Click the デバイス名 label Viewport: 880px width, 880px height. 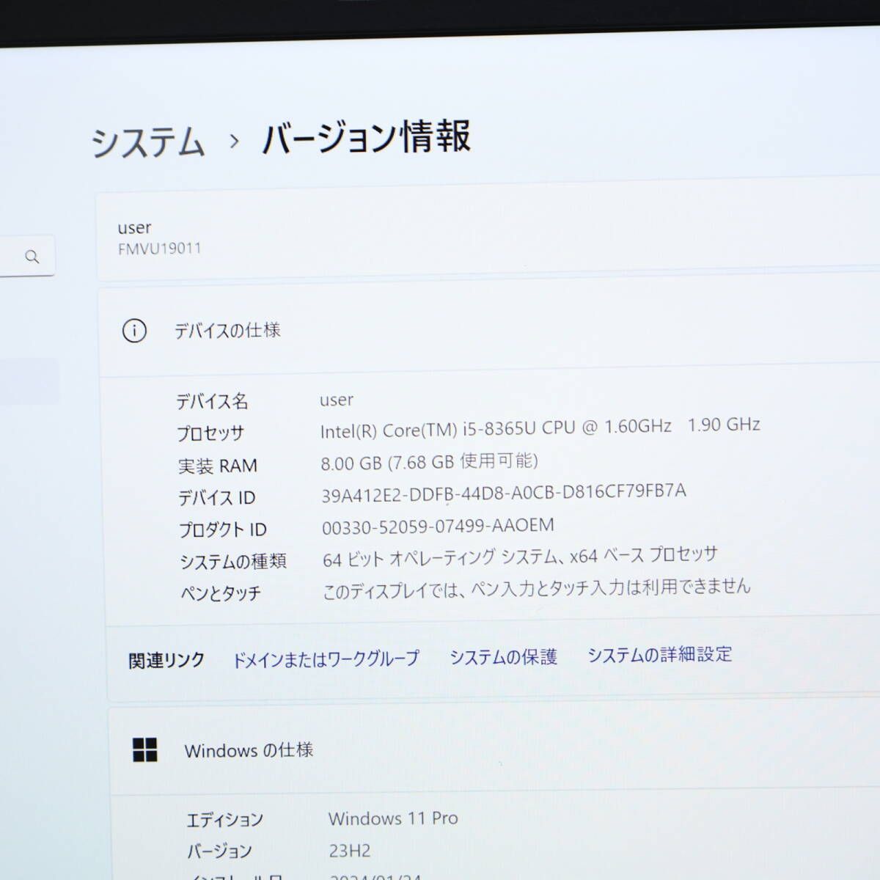tap(212, 401)
